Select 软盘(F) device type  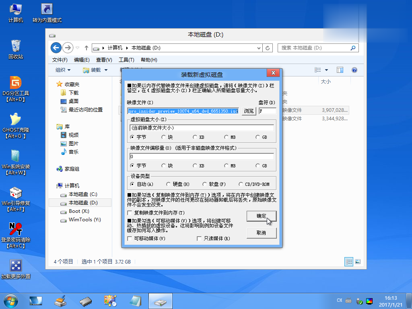[214, 184]
